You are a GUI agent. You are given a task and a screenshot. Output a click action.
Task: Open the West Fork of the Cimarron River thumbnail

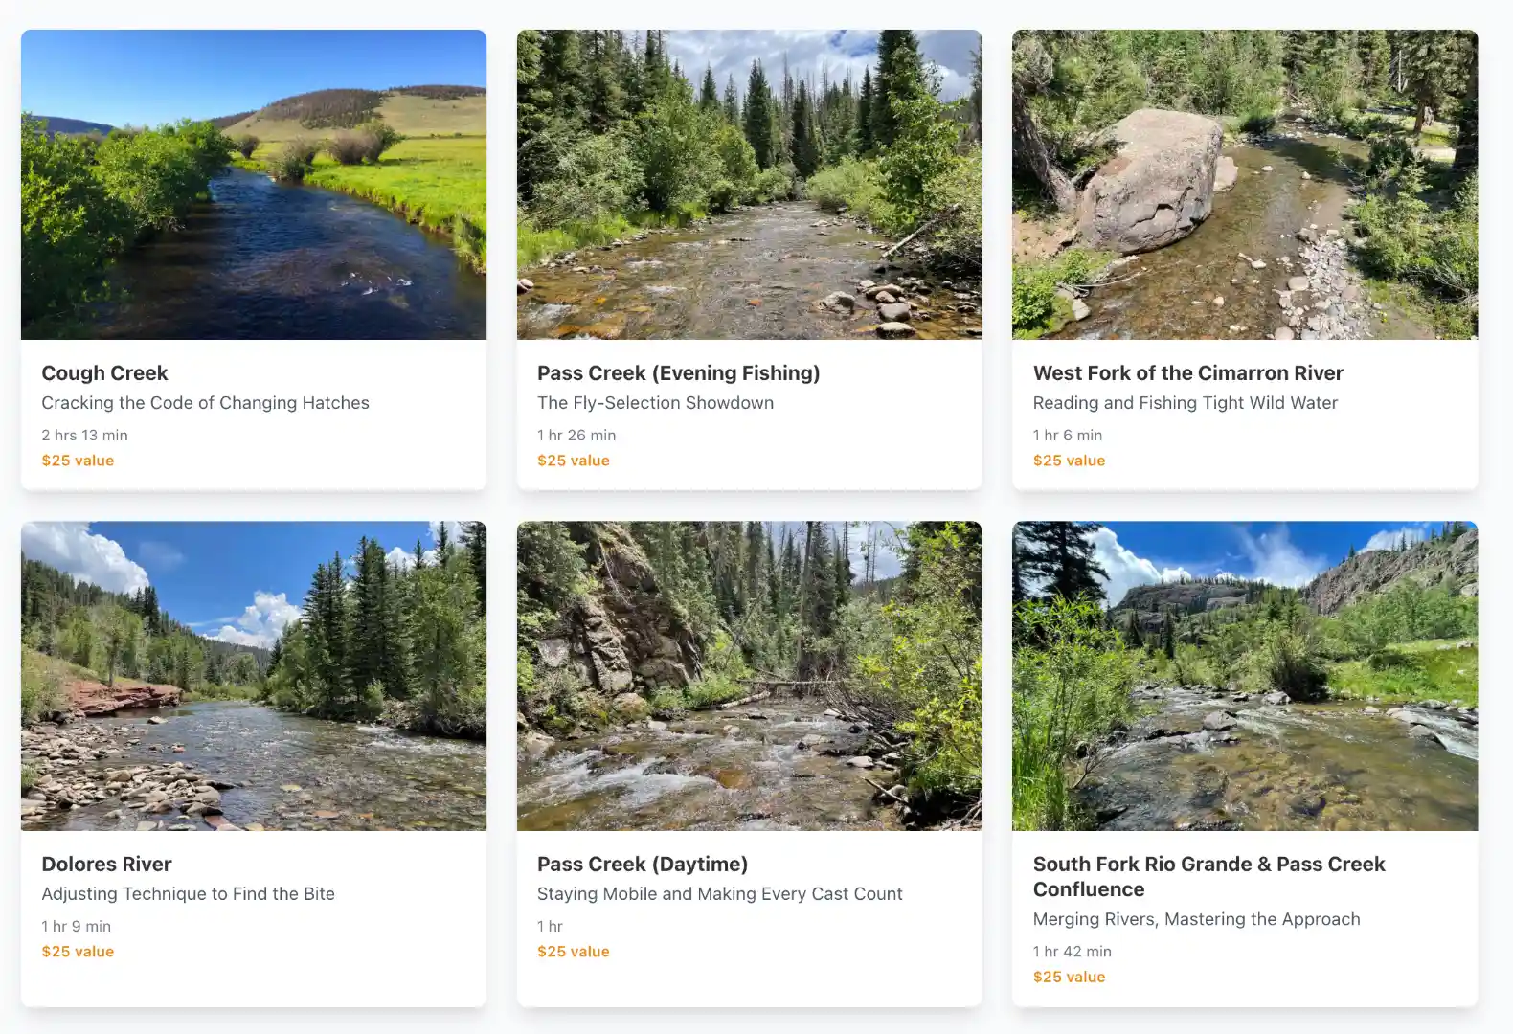pyautogui.click(x=1244, y=184)
